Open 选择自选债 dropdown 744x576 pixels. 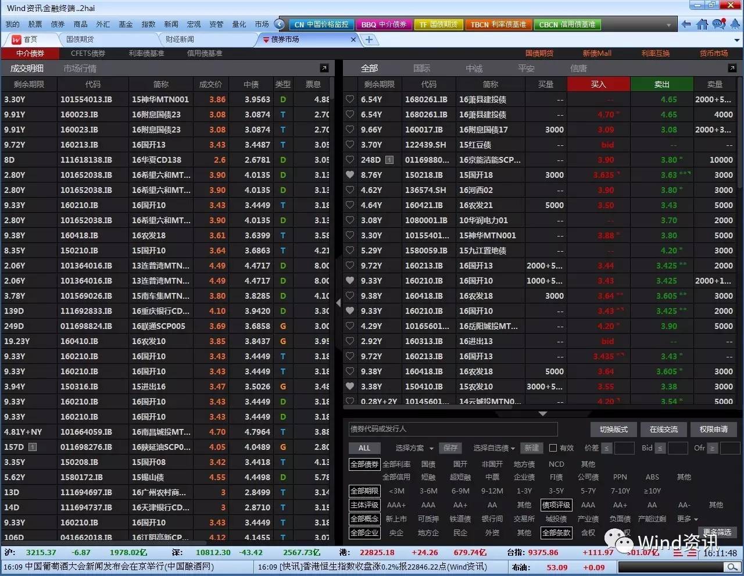495,448
